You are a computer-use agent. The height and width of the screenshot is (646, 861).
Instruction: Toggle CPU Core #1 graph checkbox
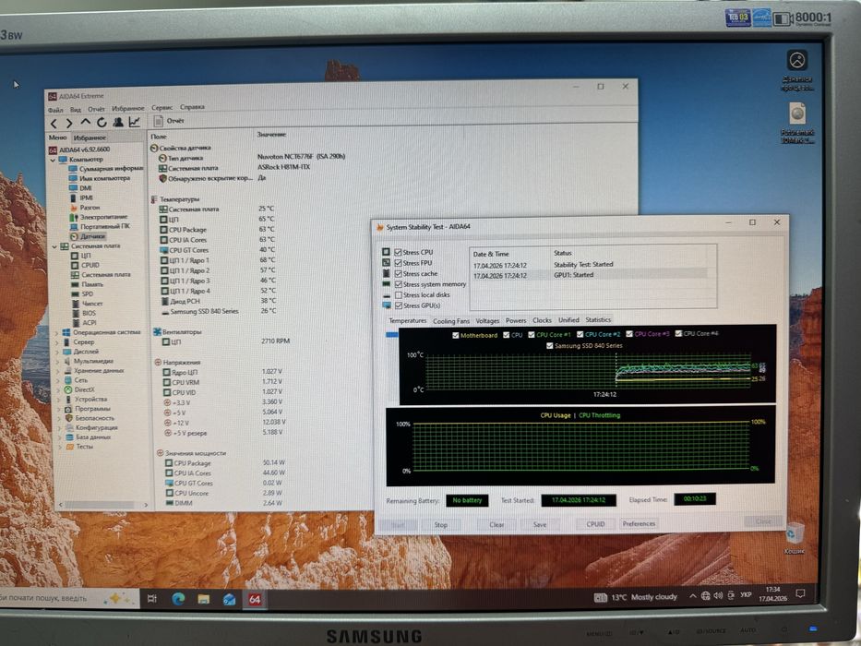532,334
